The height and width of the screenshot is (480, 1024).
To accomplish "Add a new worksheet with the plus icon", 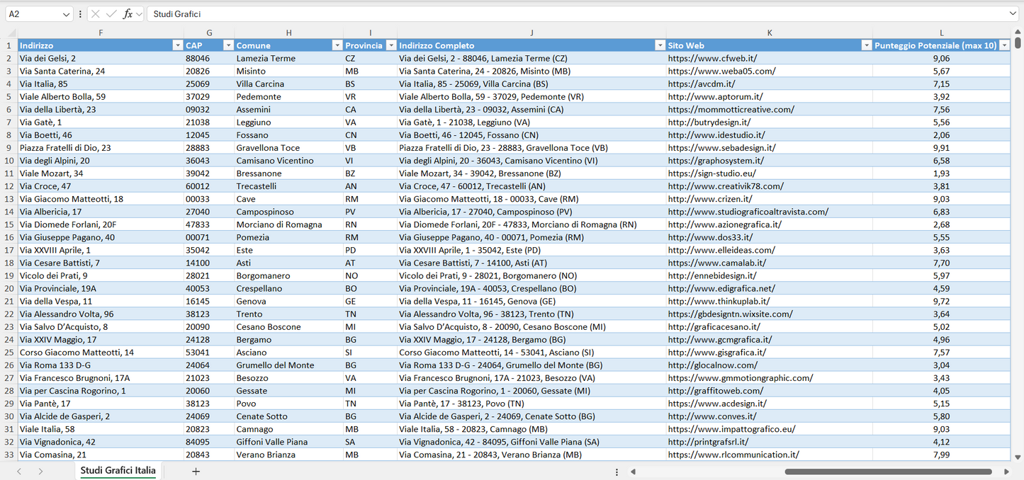I will (x=196, y=471).
